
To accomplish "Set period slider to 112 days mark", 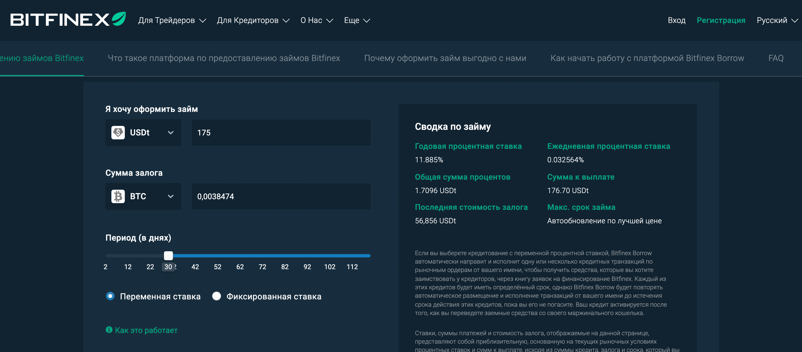I will [x=352, y=256].
